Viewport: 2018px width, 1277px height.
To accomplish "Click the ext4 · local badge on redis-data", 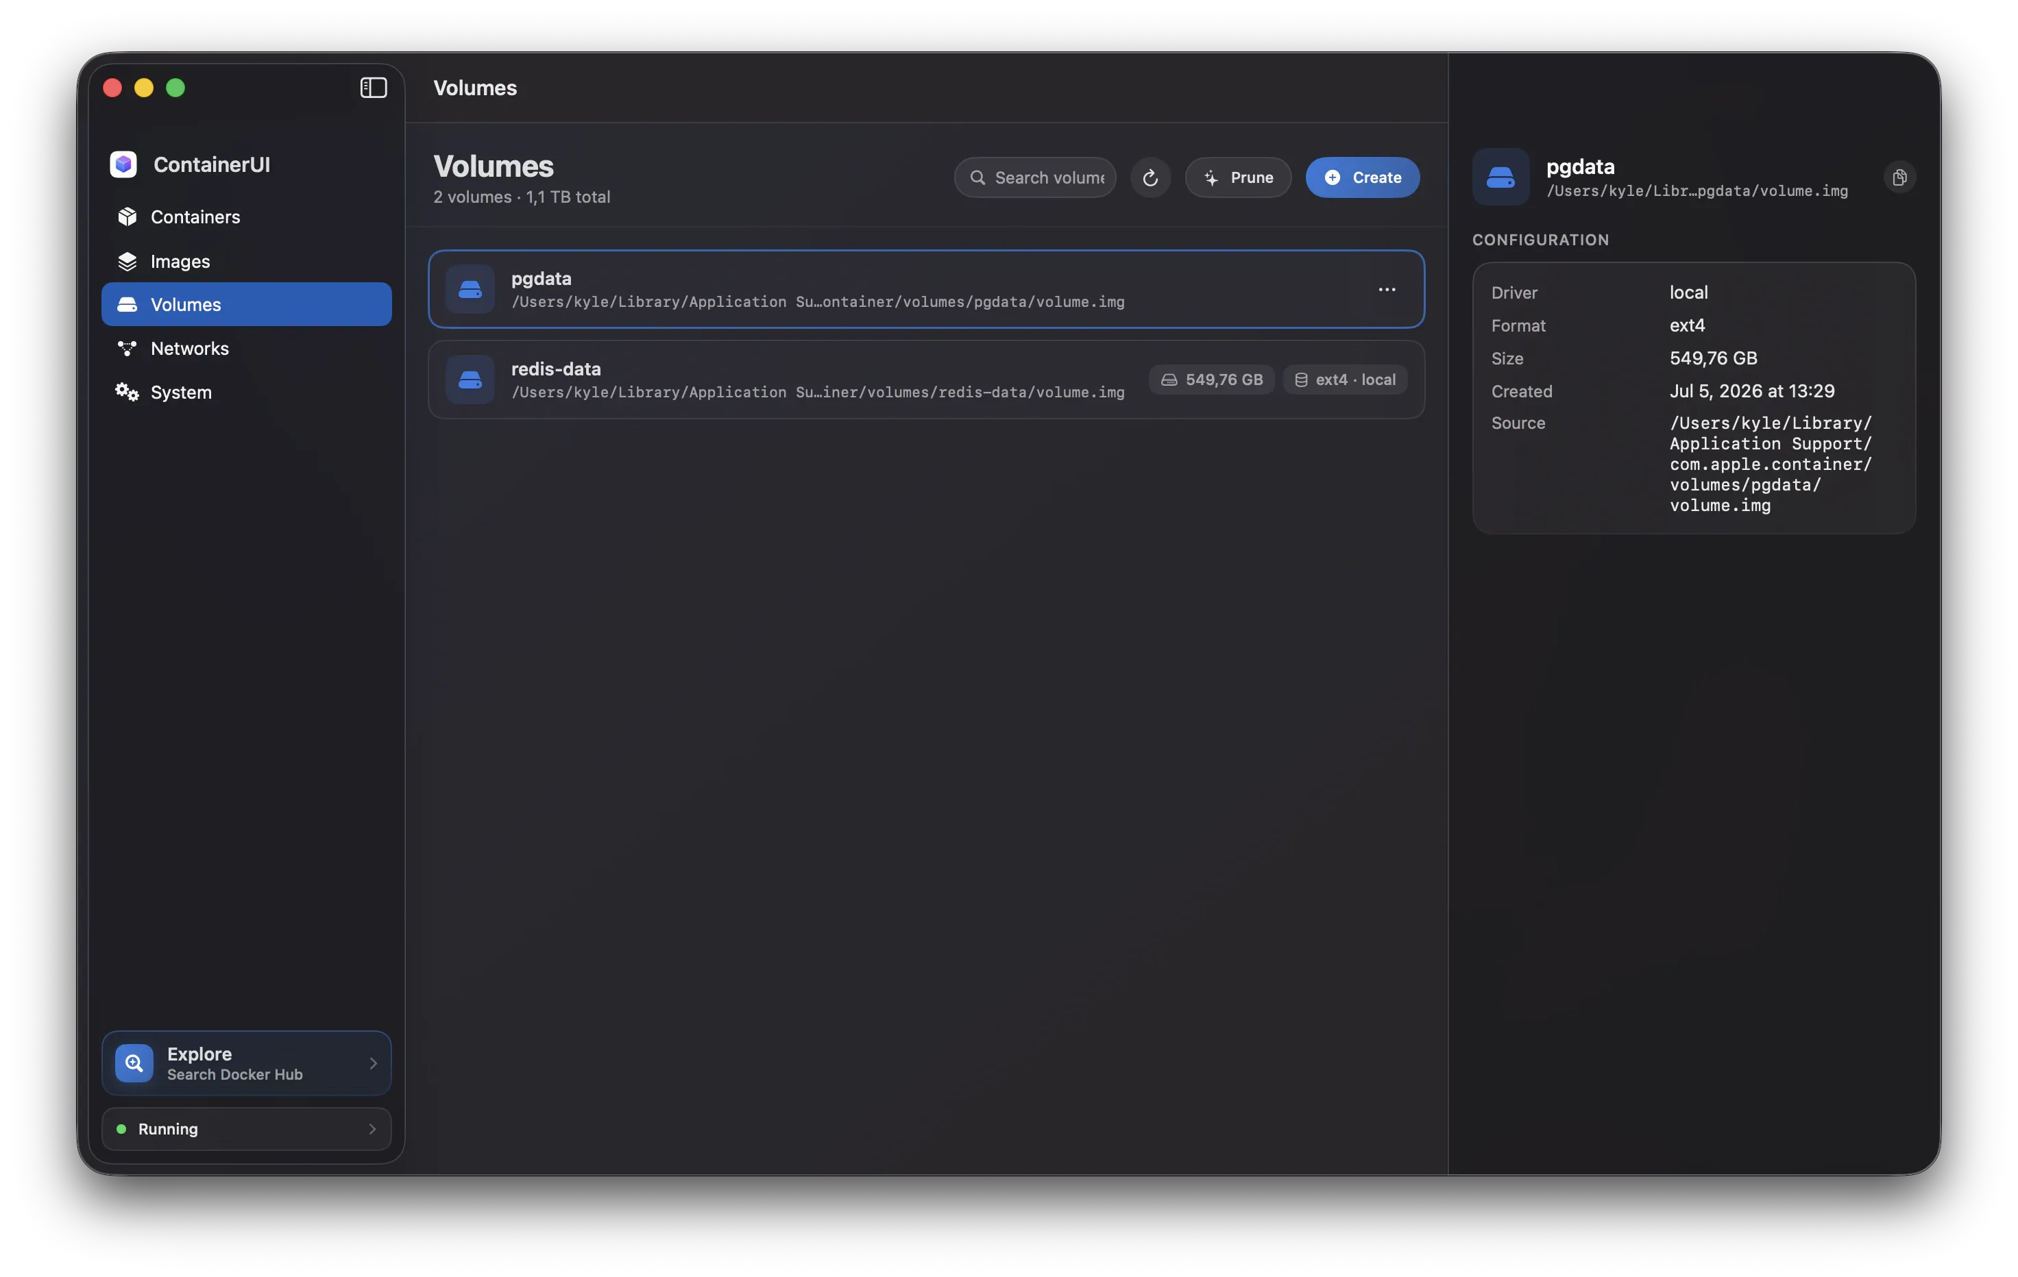I will coord(1345,380).
